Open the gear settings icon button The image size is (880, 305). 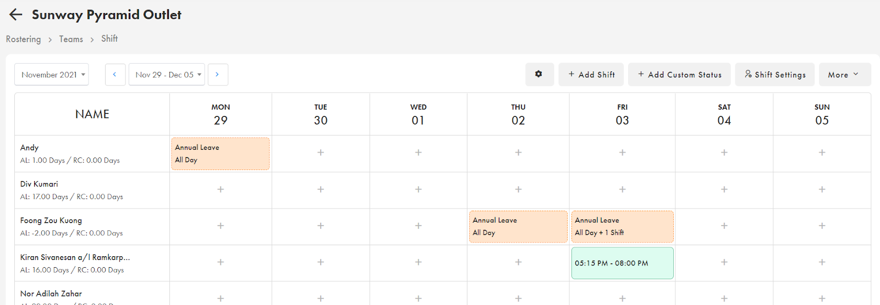pyautogui.click(x=539, y=75)
